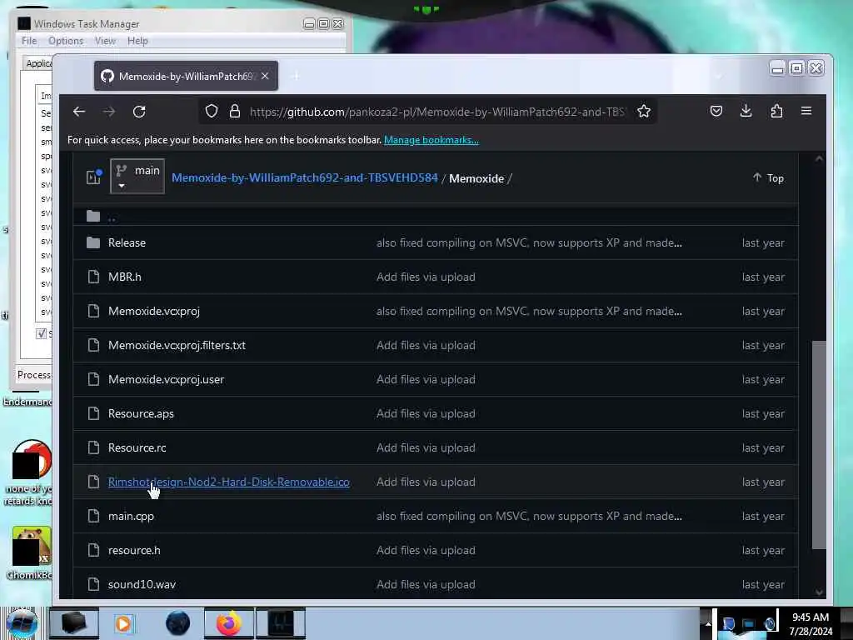
Task: Click scrollbar up arrow in page
Action: pos(820,159)
